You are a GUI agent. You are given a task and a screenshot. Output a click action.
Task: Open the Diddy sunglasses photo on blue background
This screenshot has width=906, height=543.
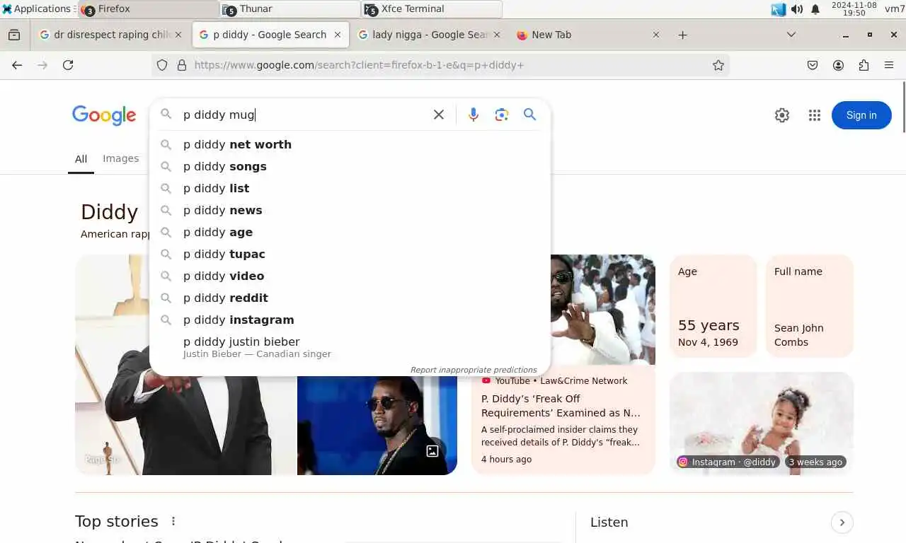377,424
